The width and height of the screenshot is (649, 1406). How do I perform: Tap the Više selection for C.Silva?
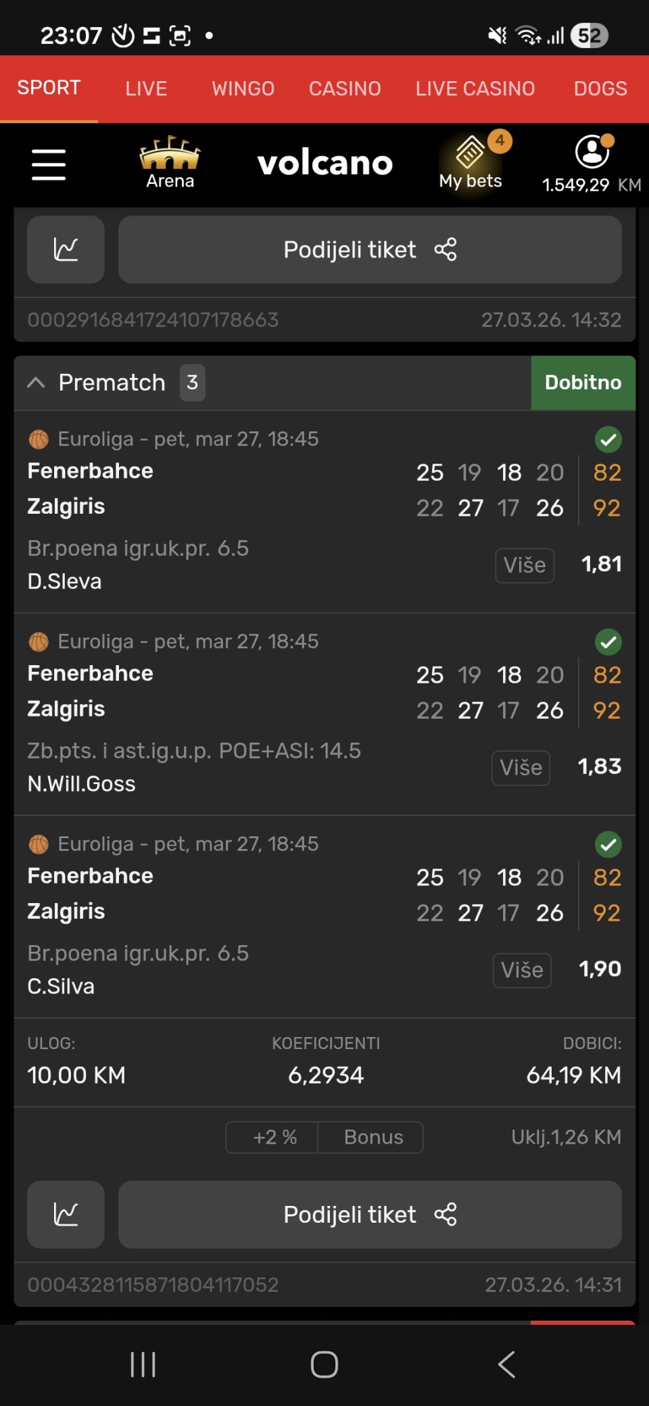click(522, 970)
